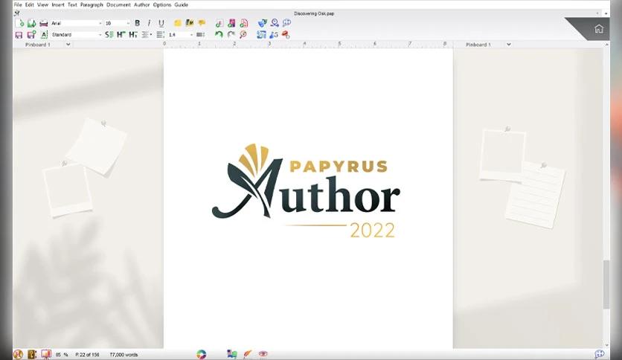Click the pink e-book export icon
Viewport: 622px width, 360px height.
click(231, 23)
